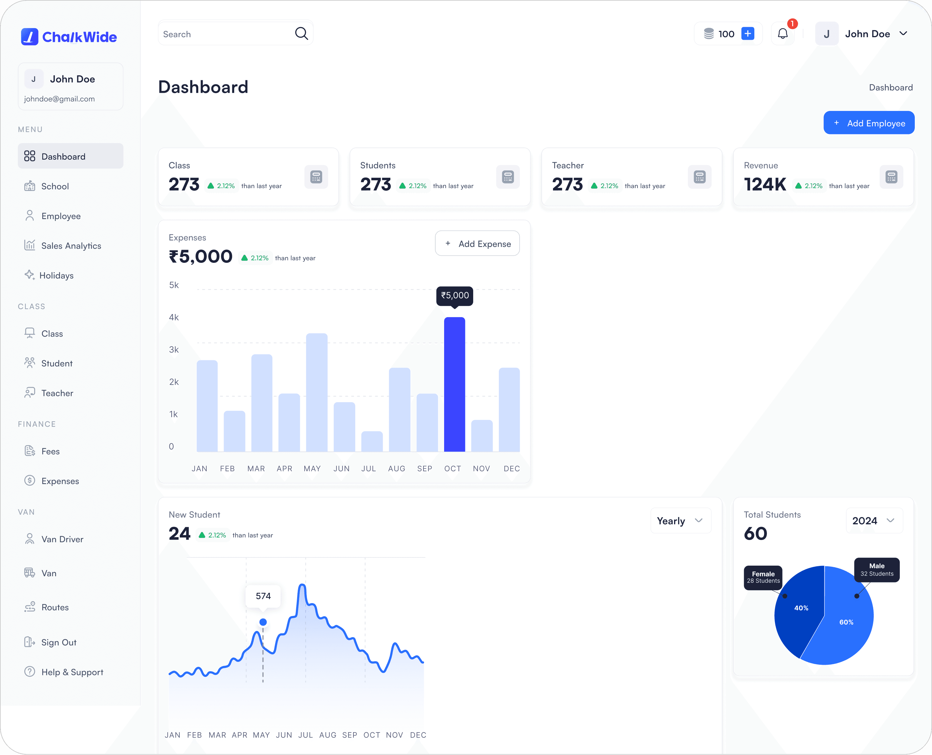Click the blue plus icon beside 100 coins

point(747,33)
